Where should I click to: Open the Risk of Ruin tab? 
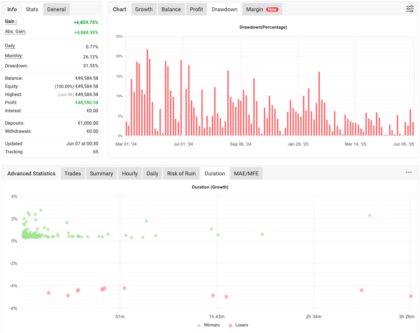[x=181, y=173]
